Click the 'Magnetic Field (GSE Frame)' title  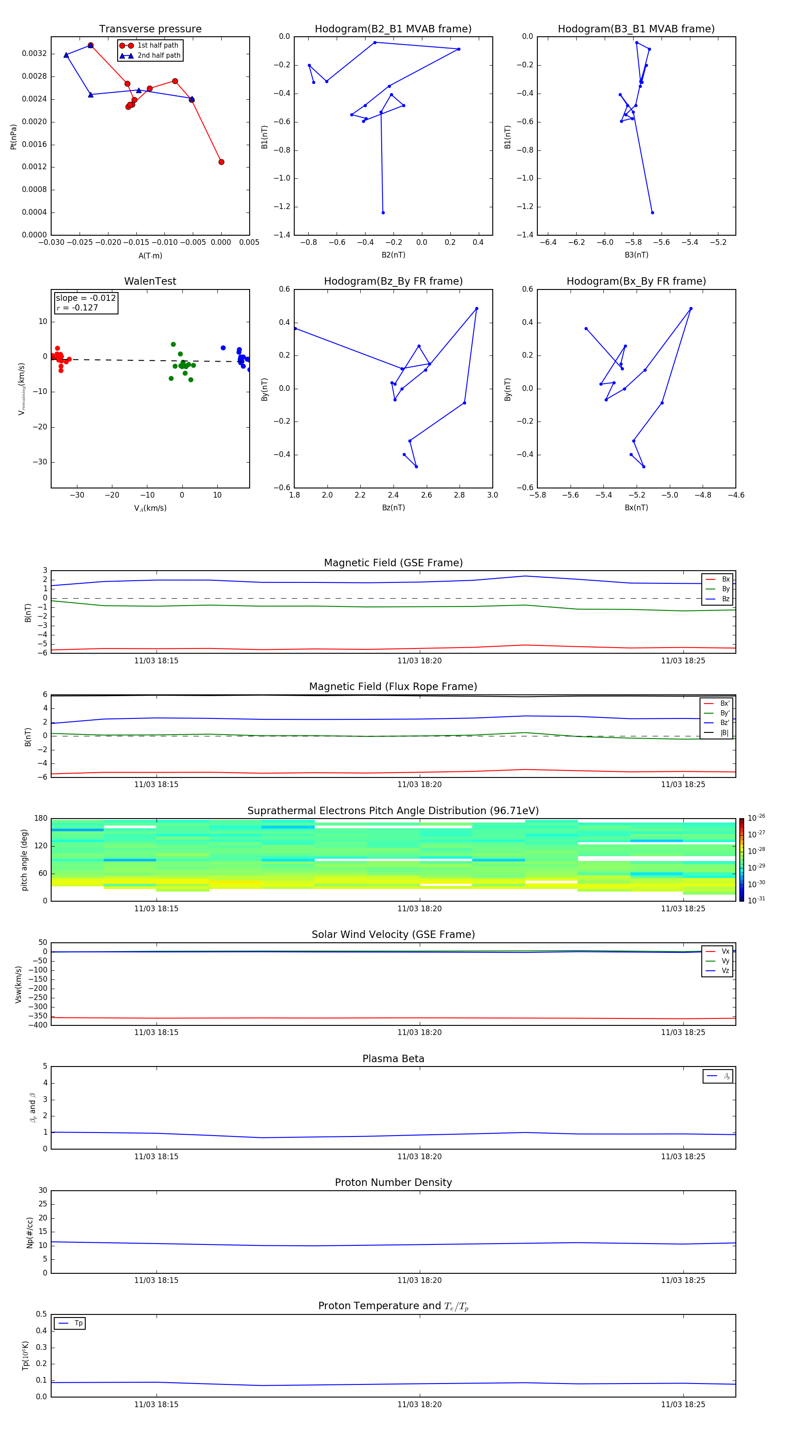(393, 563)
